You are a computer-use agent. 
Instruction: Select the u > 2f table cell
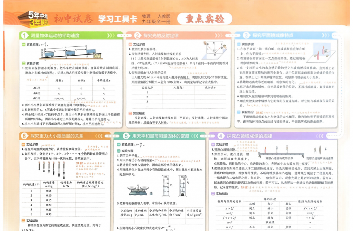[x=229, y=208]
